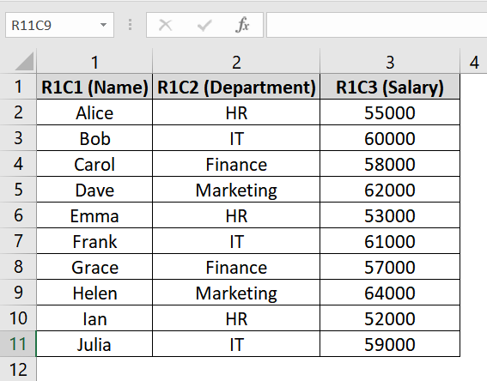Click the Cancel X icon in formula bar
Screen dimensions: 487x381
[x=165, y=25]
